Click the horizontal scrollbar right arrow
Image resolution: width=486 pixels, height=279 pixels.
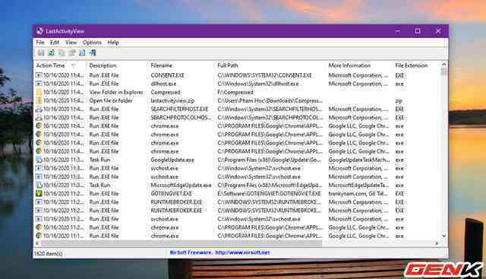pyautogui.click(x=437, y=243)
